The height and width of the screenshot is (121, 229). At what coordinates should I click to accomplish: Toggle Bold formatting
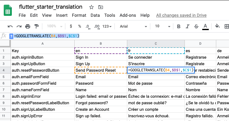click(x=179, y=26)
